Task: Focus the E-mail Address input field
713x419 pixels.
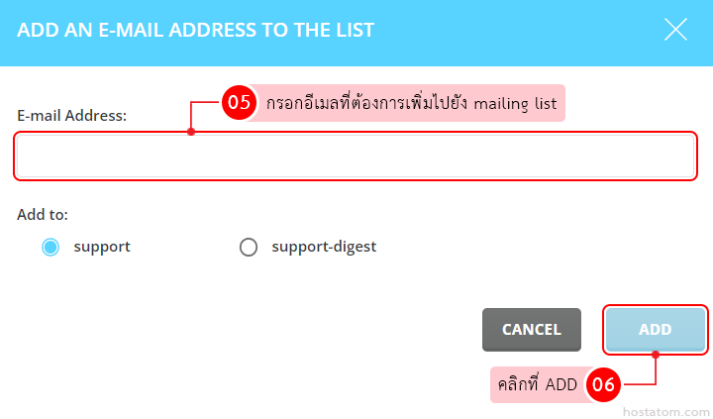Action: 356,157
